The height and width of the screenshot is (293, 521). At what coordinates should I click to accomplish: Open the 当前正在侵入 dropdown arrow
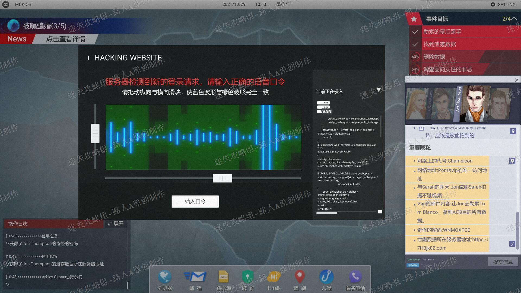point(379,90)
